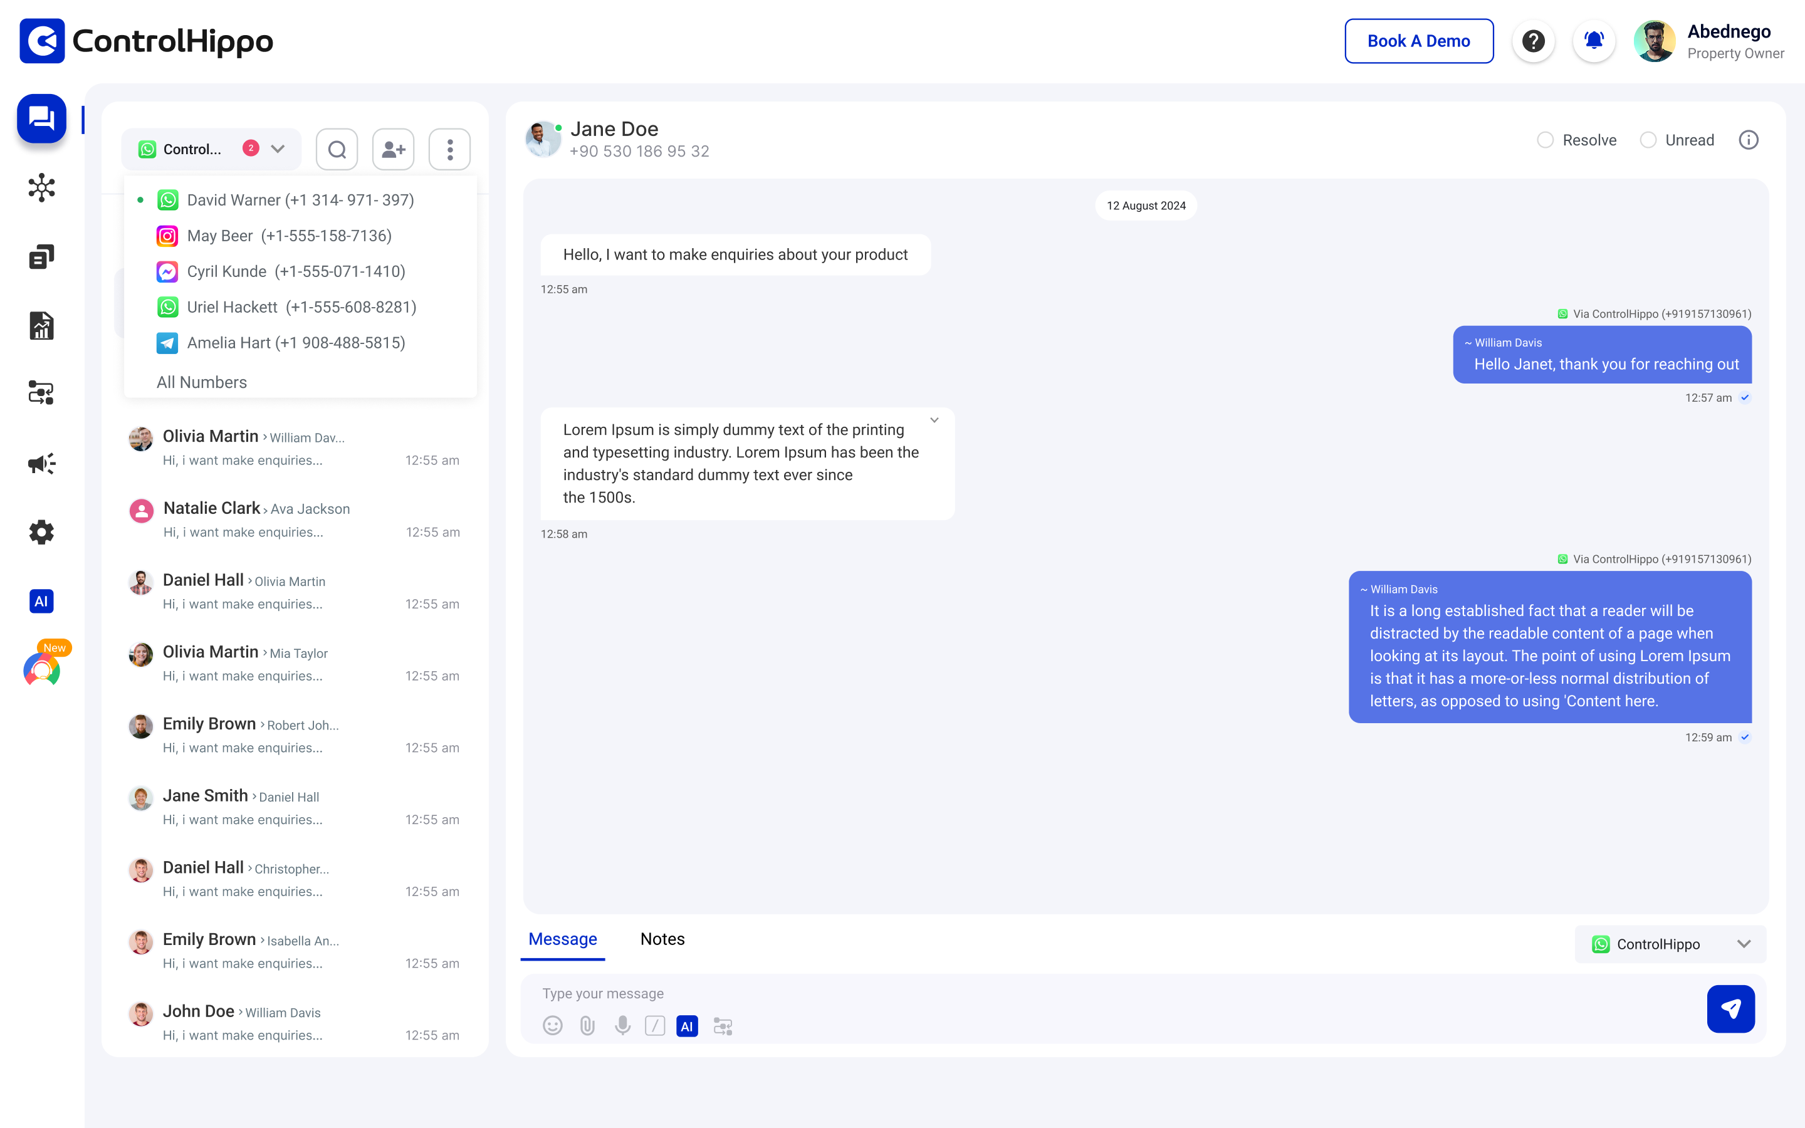Toggle the AI button in the composer toolbar
The width and height of the screenshot is (1805, 1128).
coord(687,1026)
